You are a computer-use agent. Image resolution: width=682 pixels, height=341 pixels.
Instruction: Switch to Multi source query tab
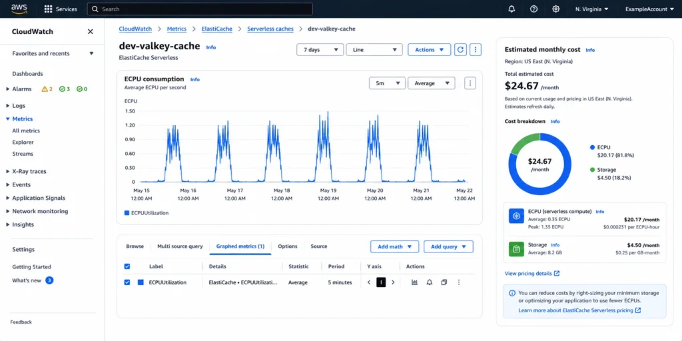(x=180, y=246)
